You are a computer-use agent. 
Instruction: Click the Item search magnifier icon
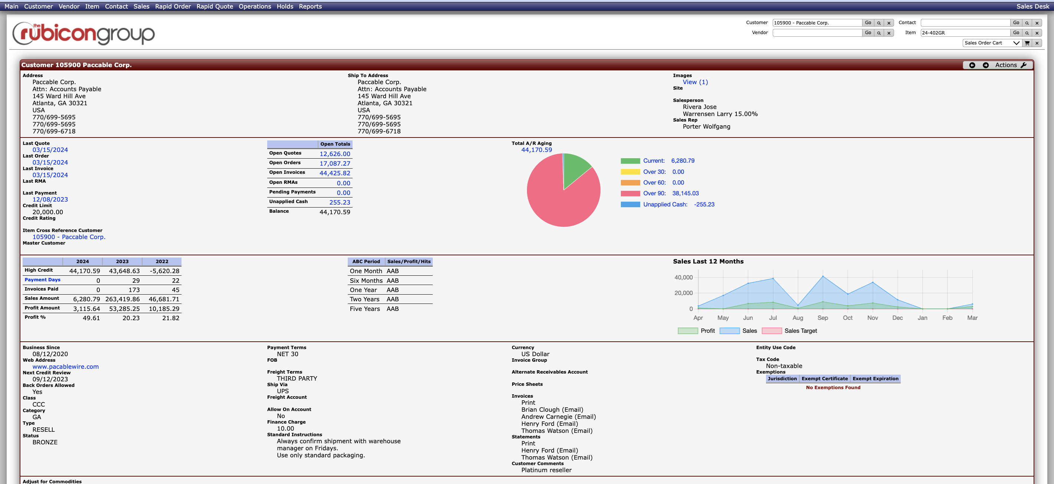click(1027, 33)
